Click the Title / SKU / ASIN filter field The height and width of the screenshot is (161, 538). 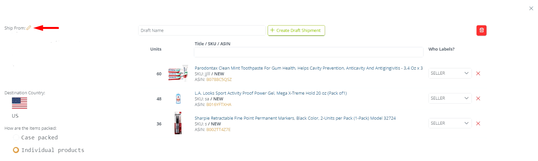(308, 52)
